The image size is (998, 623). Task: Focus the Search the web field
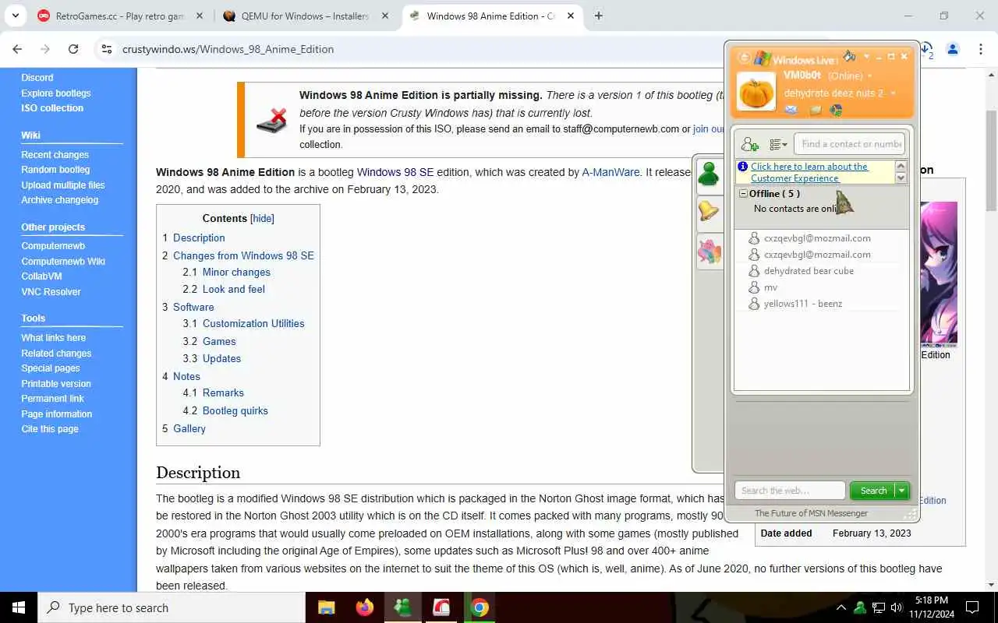coord(790,491)
